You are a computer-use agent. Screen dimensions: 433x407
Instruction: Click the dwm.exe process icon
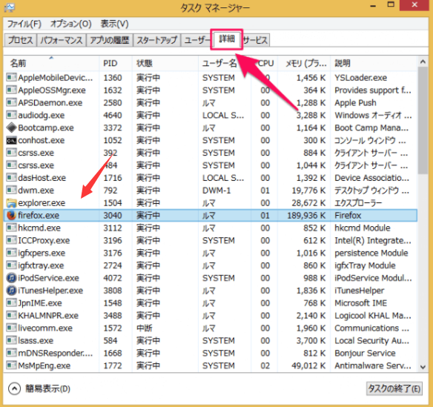(x=11, y=190)
